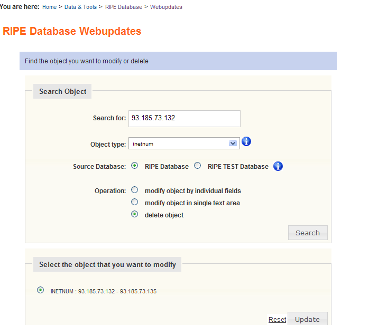Click the Operation label

coord(110,191)
